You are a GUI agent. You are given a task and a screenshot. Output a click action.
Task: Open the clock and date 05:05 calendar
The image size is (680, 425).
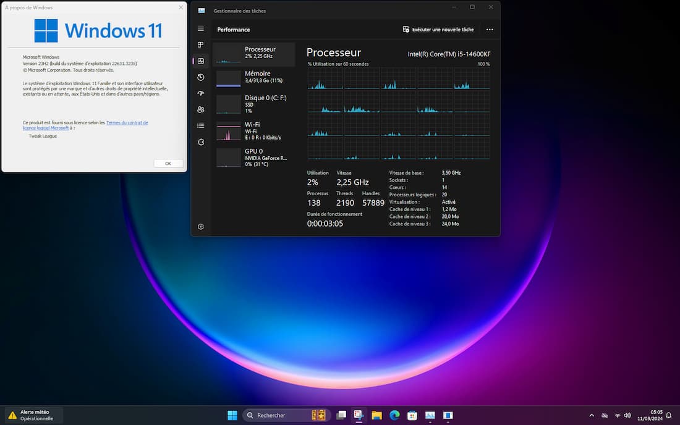650,416
